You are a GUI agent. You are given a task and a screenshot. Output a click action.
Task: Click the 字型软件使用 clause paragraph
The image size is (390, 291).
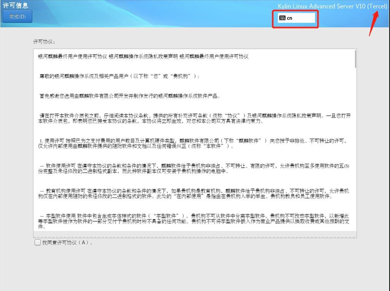194,221
